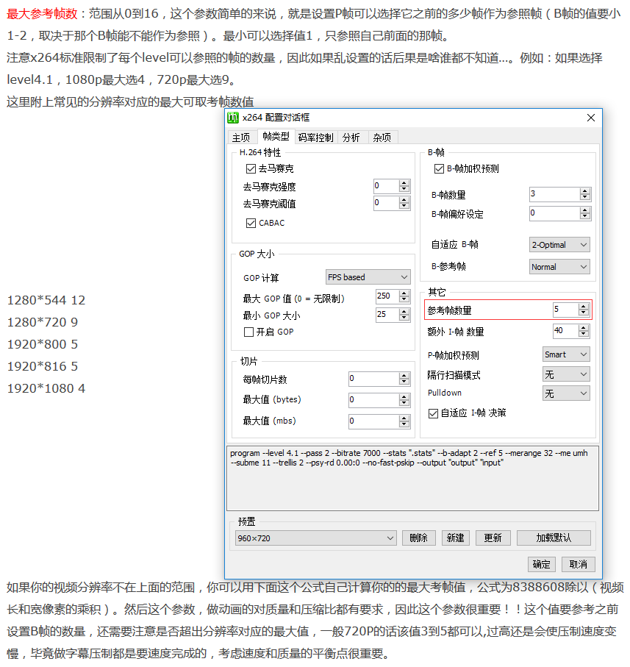Image resolution: width=630 pixels, height=667 pixels.
Task: Click the 新建 preset button
Action: coord(455,538)
